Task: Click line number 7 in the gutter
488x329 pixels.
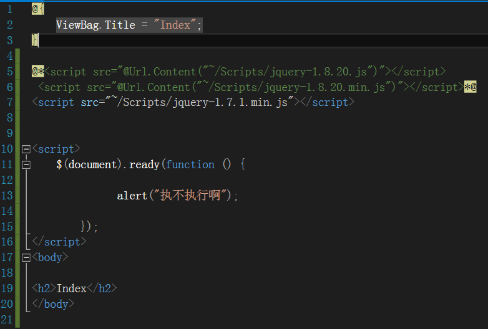Action: coord(9,102)
